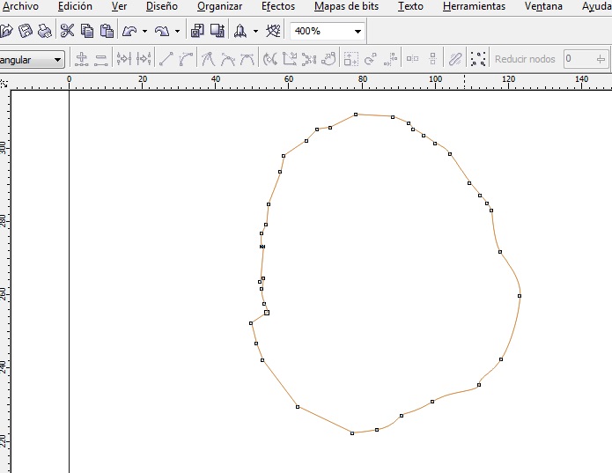
Task: Open the Organizar menu
Action: (x=219, y=6)
